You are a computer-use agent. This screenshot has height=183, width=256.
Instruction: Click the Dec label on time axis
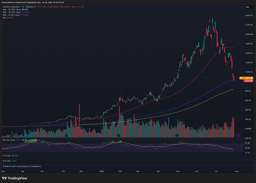click(x=81, y=171)
